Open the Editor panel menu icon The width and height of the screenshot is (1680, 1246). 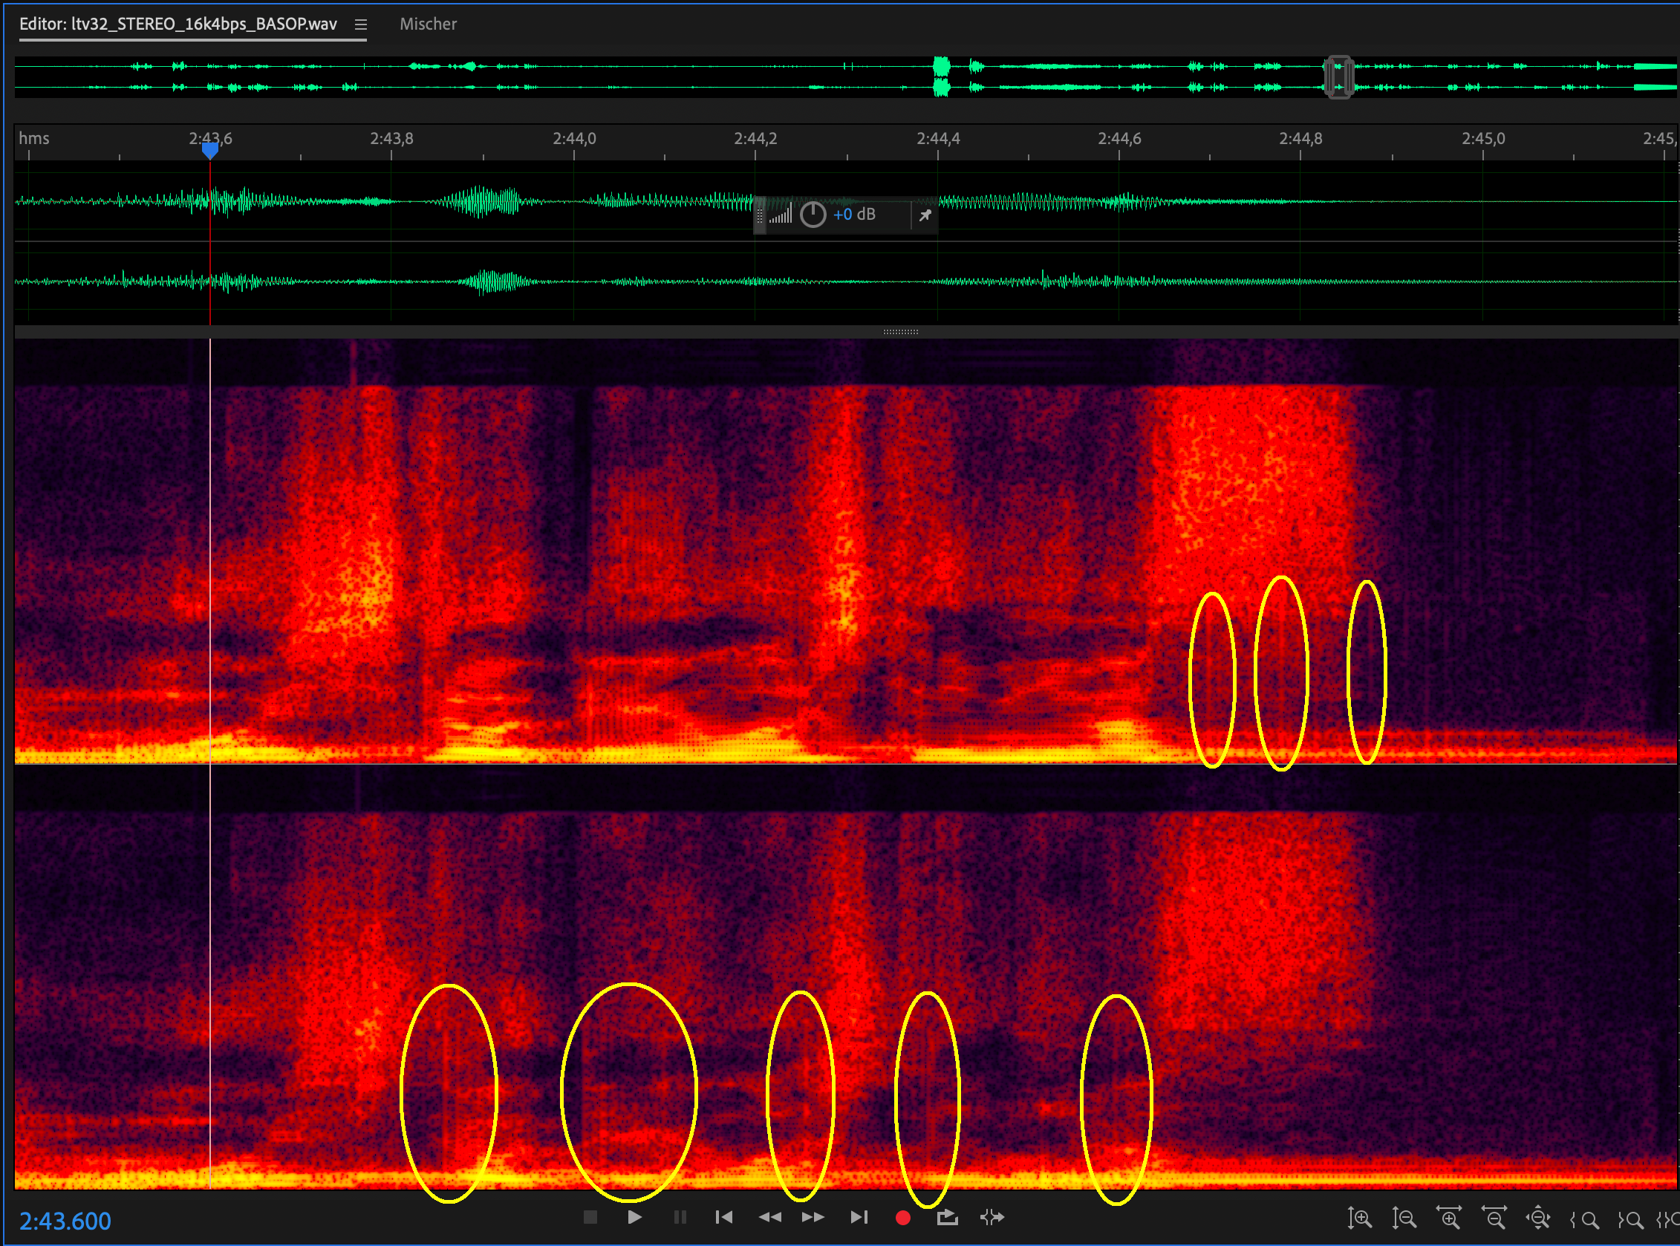(x=361, y=25)
